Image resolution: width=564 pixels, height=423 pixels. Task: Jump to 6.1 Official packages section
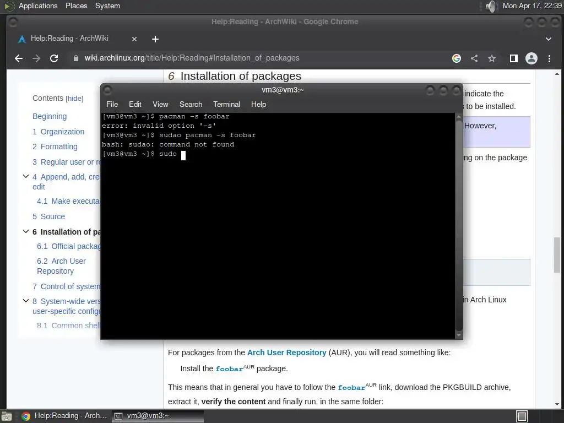click(x=68, y=246)
